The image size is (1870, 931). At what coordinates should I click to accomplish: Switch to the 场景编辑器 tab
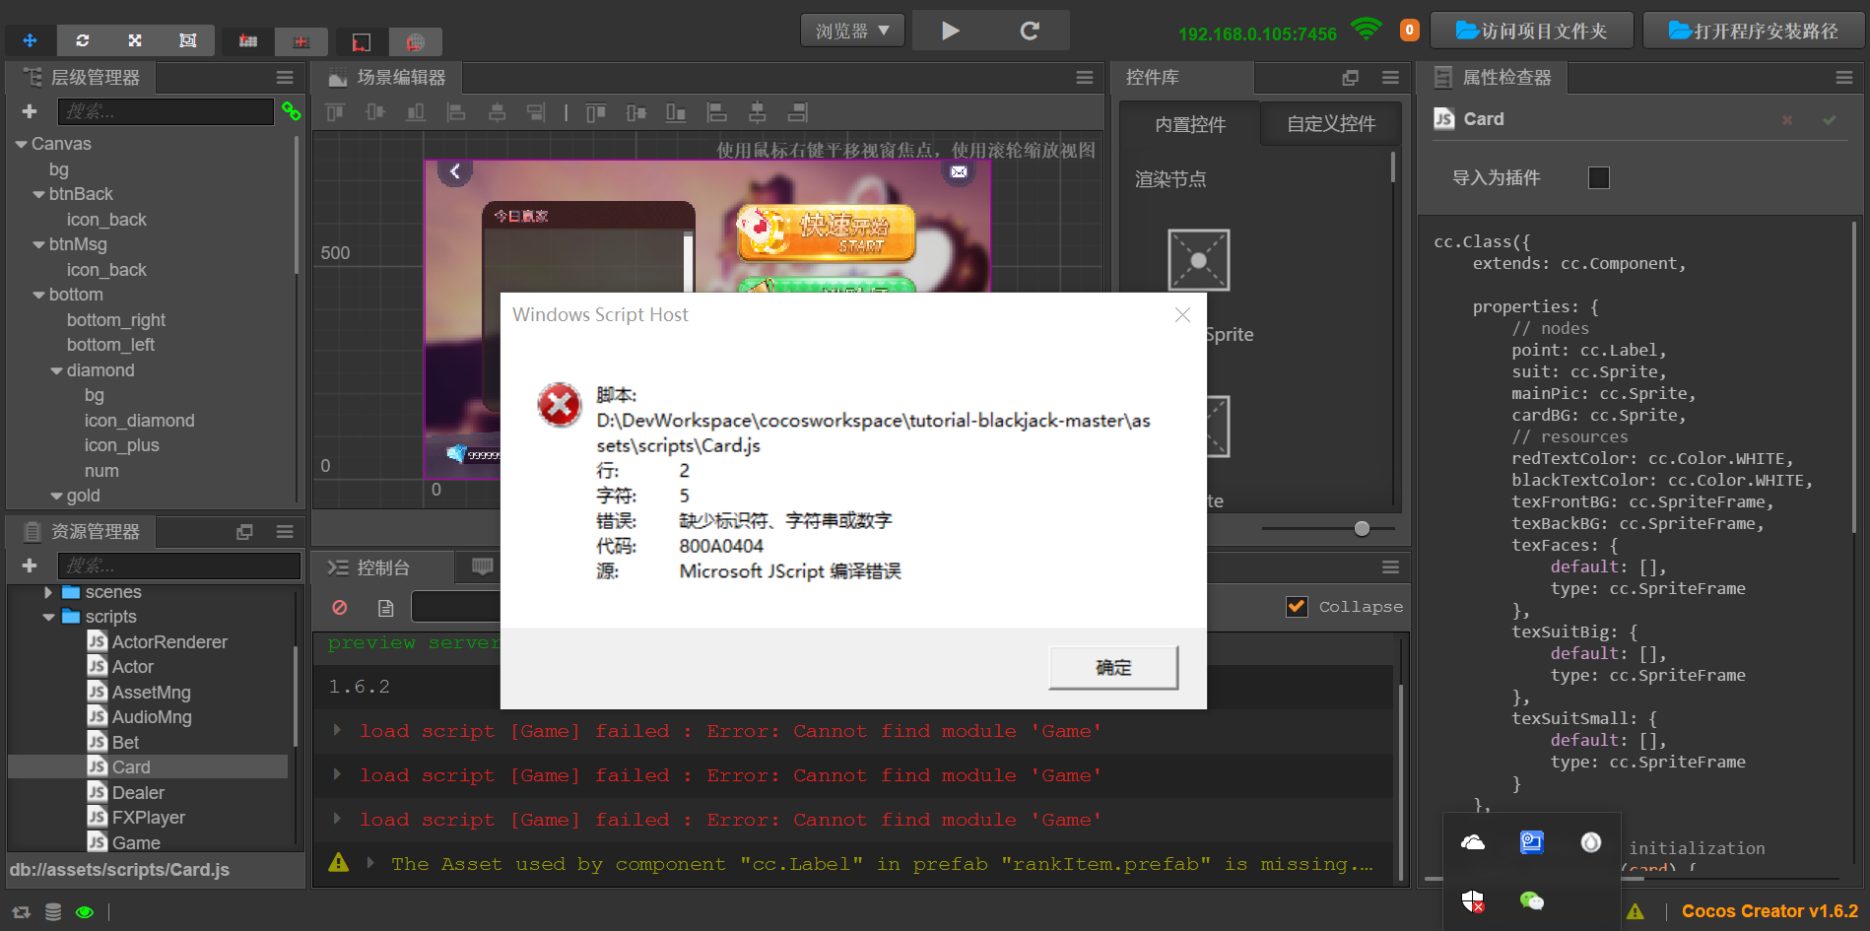pos(387,78)
